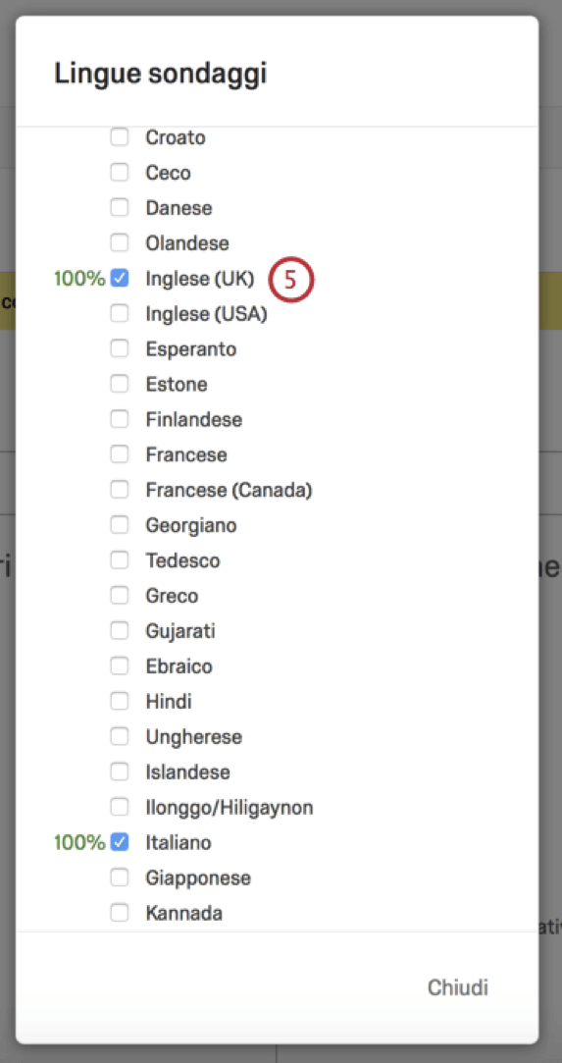The width and height of the screenshot is (562, 1063).
Task: Select the Danese checkbox
Action: (120, 207)
